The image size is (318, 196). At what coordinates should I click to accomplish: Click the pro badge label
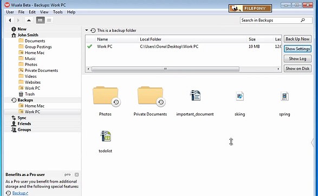(x=68, y=174)
